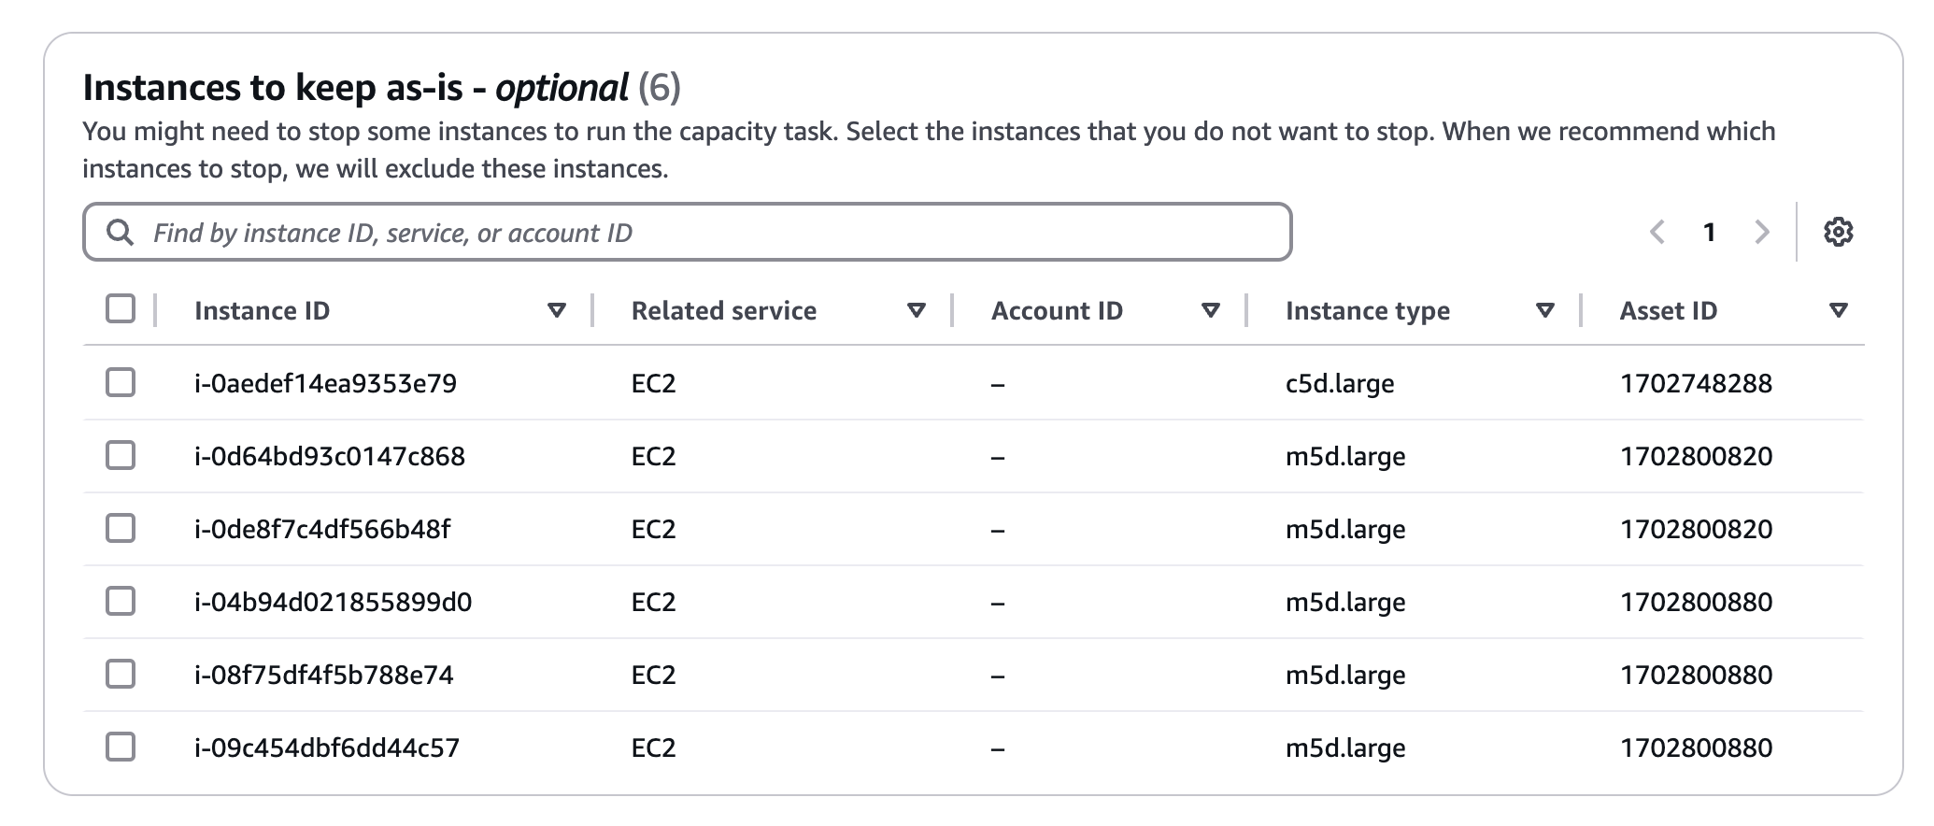1934x826 pixels.
Task: Sort by Account ID column arrow
Action: (x=1211, y=310)
